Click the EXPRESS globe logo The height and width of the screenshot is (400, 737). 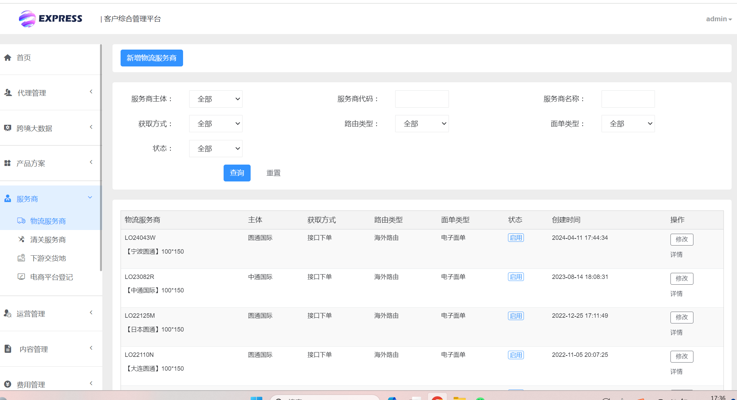27,19
